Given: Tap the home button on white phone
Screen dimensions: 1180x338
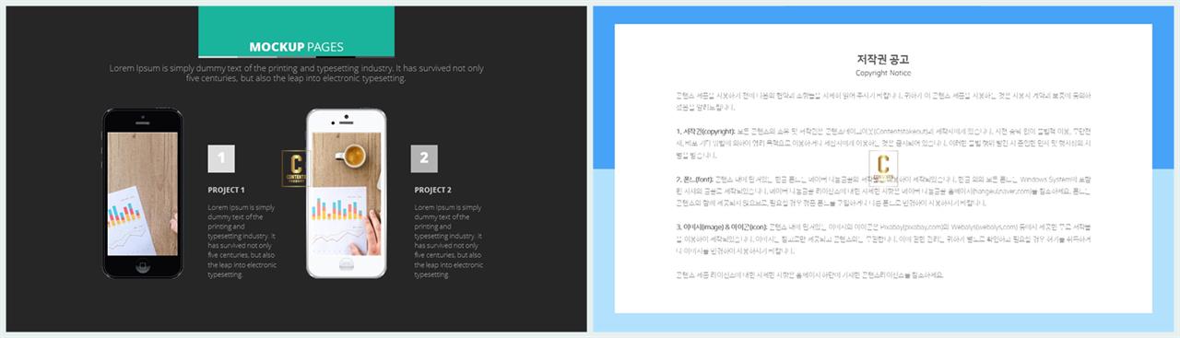Looking at the screenshot, I should point(346,265).
